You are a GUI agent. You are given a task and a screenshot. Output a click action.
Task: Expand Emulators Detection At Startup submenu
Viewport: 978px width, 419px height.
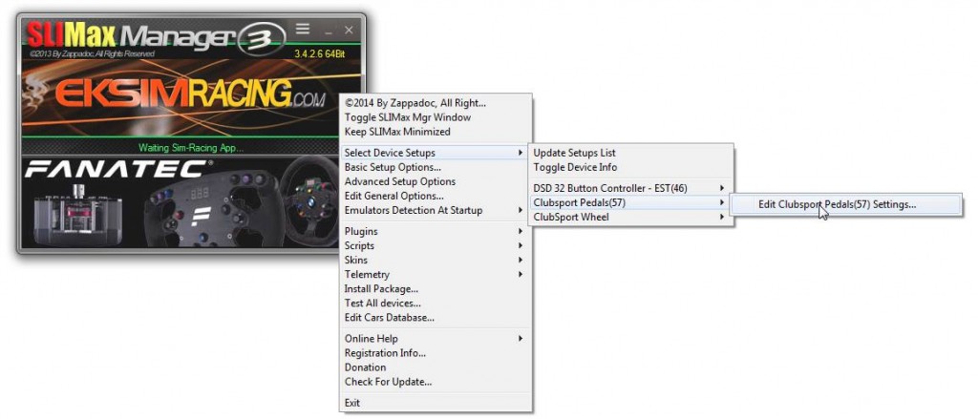[x=435, y=210]
